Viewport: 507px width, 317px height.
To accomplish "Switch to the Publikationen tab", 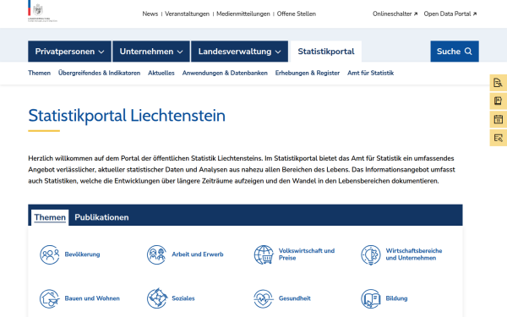I will tap(101, 217).
